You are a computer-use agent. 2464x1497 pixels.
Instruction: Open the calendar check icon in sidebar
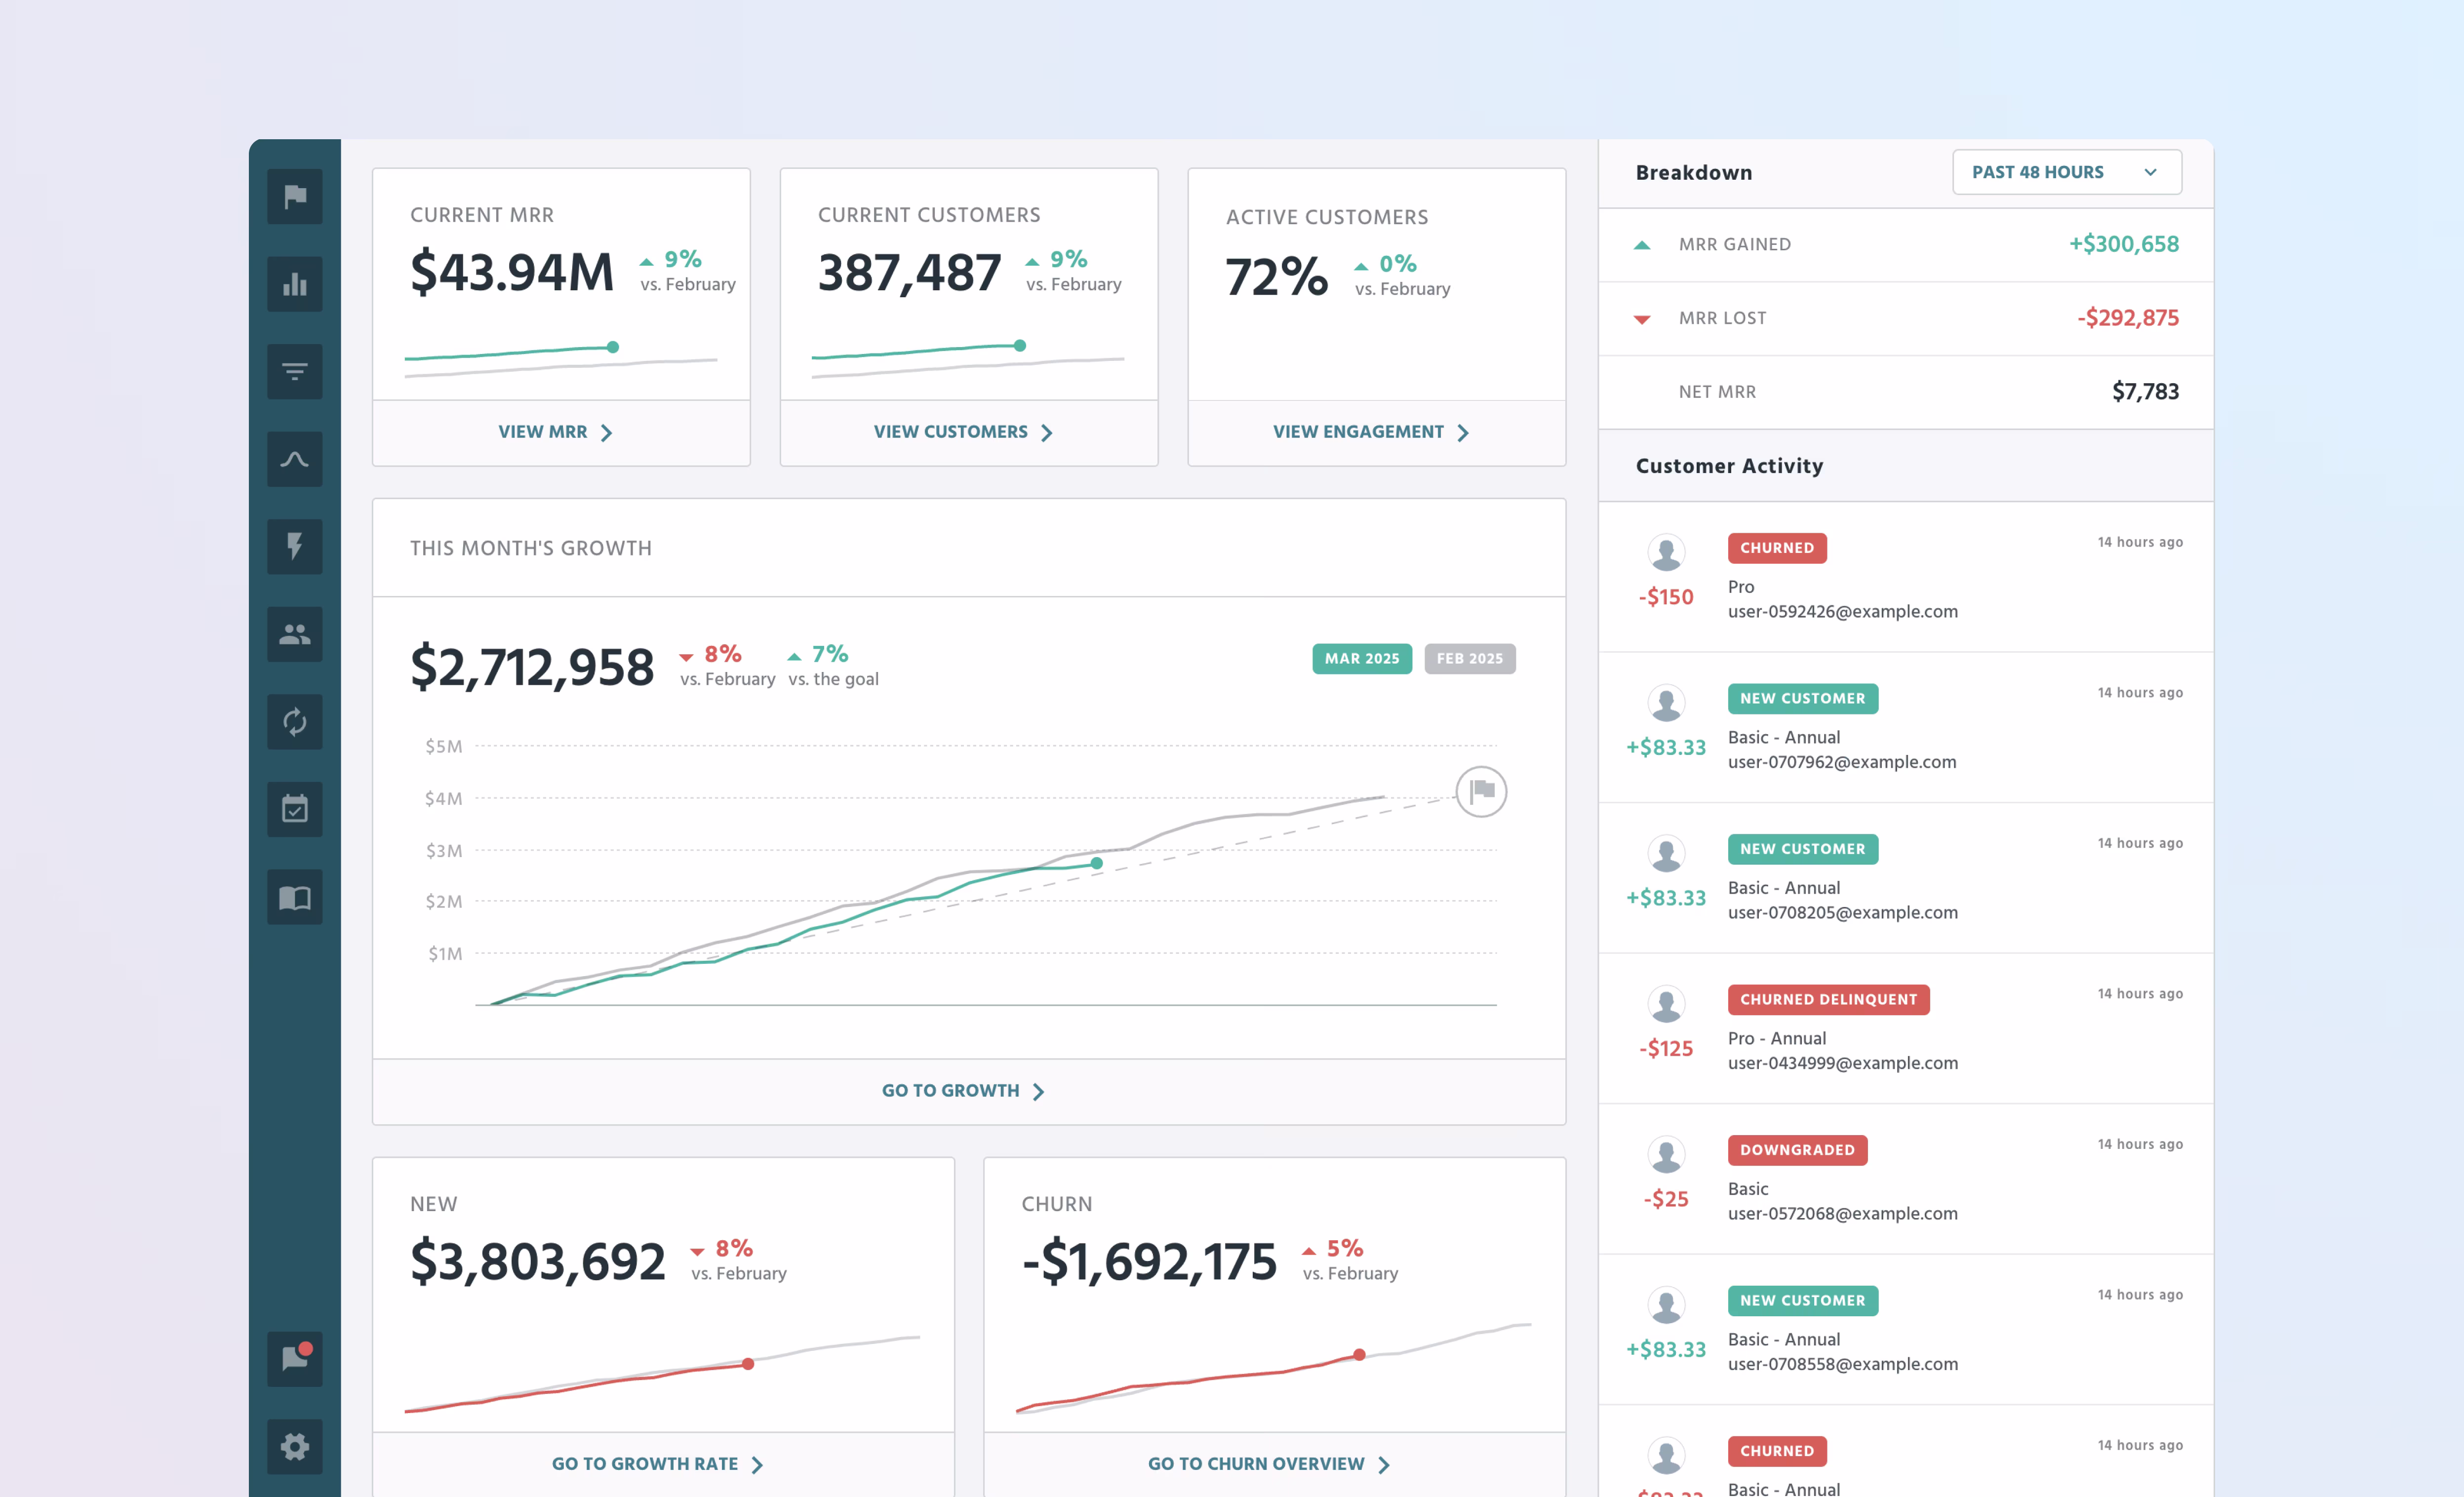294,808
